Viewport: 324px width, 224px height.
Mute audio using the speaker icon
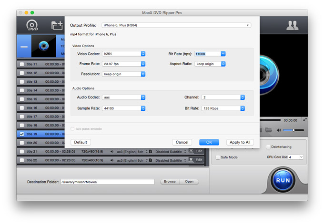pyautogui.click(x=278, y=130)
